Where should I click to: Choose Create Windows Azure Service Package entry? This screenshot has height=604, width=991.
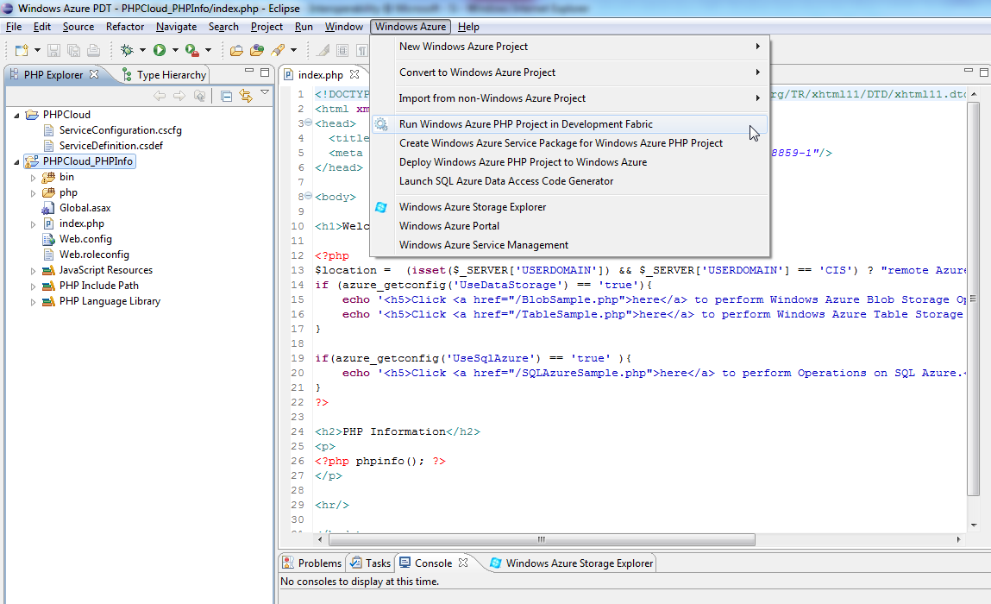tap(569, 143)
